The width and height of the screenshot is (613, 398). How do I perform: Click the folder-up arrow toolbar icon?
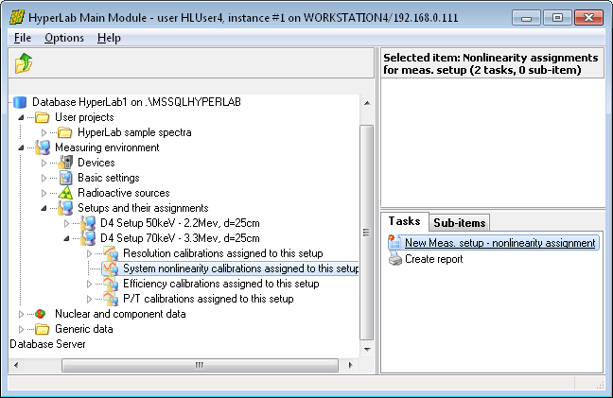click(24, 63)
